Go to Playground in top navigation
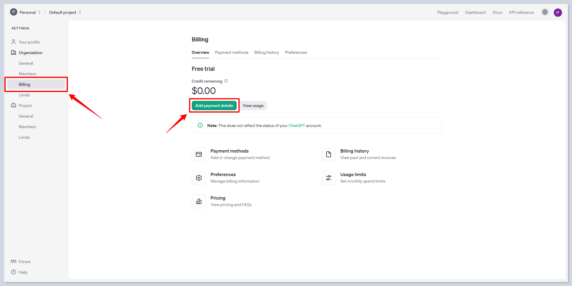 (x=447, y=12)
